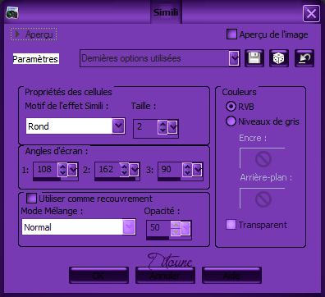The height and width of the screenshot is (297, 325).
Task: Click the screen angle 2 value field
Action: [x=108, y=169]
